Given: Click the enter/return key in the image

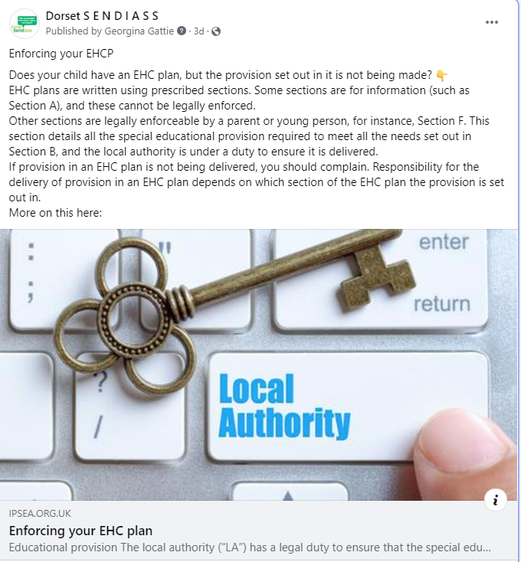Looking at the screenshot, I should pos(381,278).
